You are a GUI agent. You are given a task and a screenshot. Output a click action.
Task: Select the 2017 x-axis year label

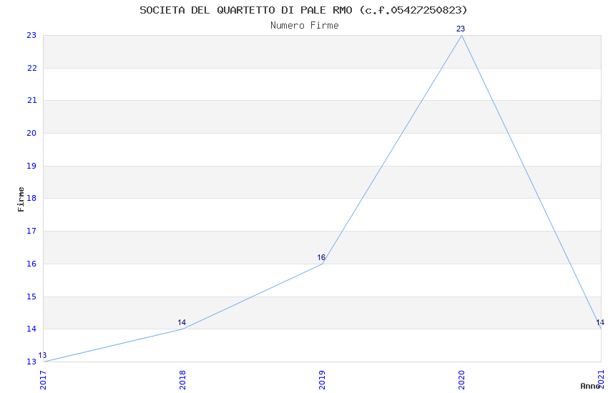click(43, 380)
